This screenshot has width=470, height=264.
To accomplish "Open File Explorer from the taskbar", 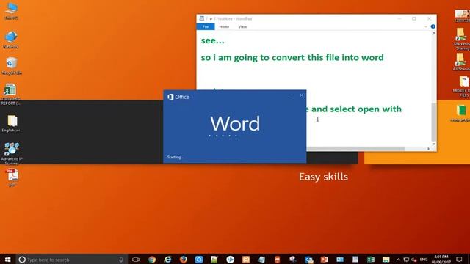I will pos(386,259).
